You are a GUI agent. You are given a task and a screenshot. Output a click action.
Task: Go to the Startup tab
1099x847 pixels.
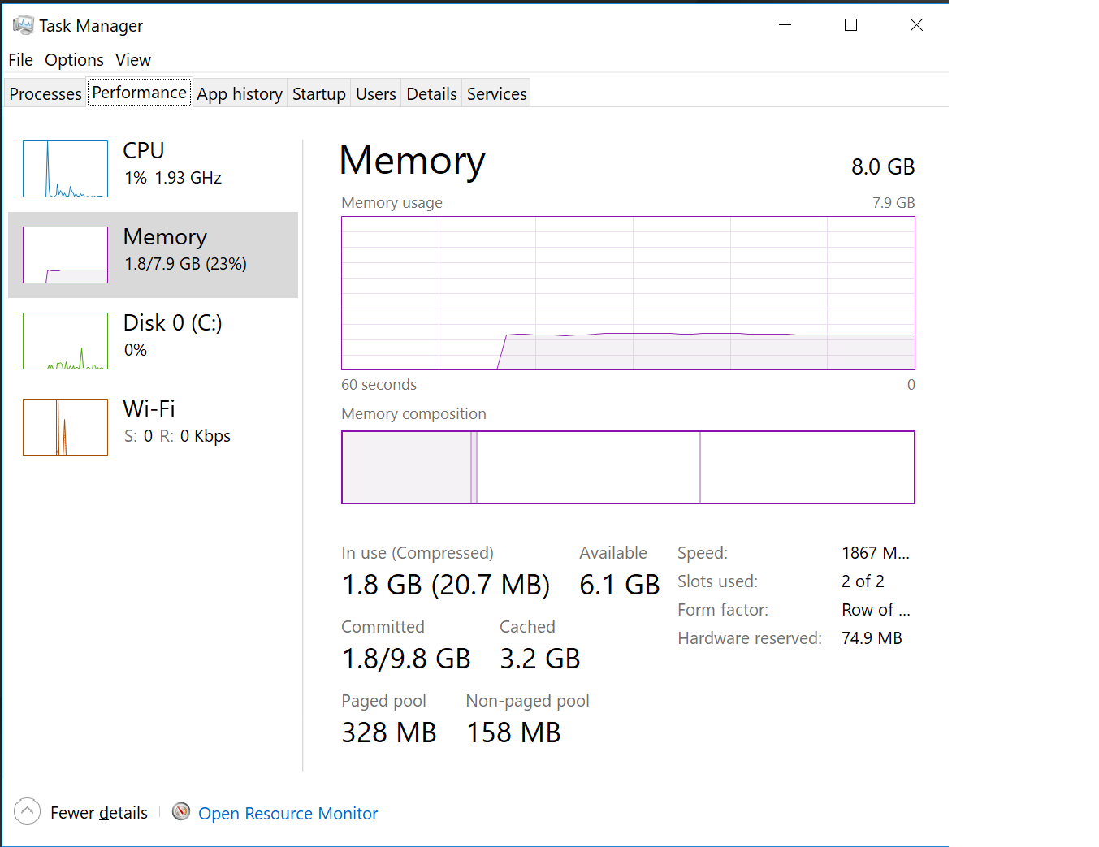point(318,94)
